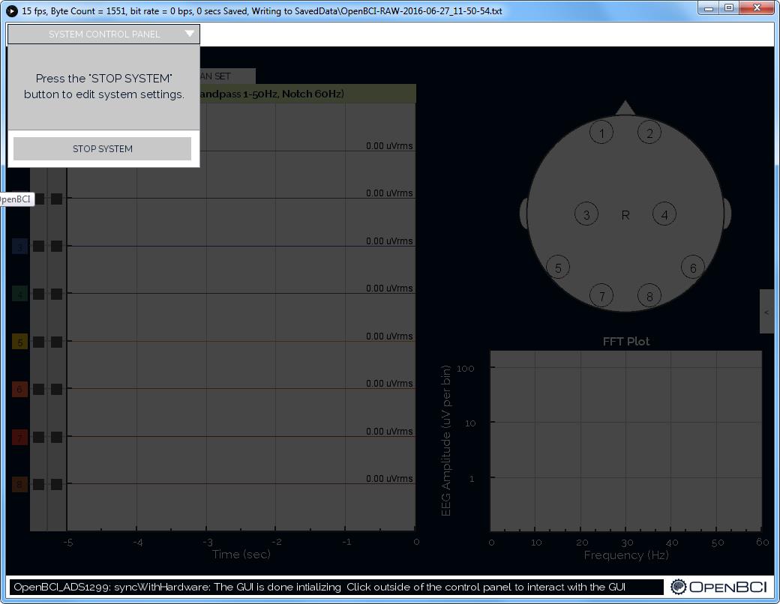This screenshot has height=604, width=780.
Task: Select electrode 6 on the head plot
Action: click(x=693, y=268)
